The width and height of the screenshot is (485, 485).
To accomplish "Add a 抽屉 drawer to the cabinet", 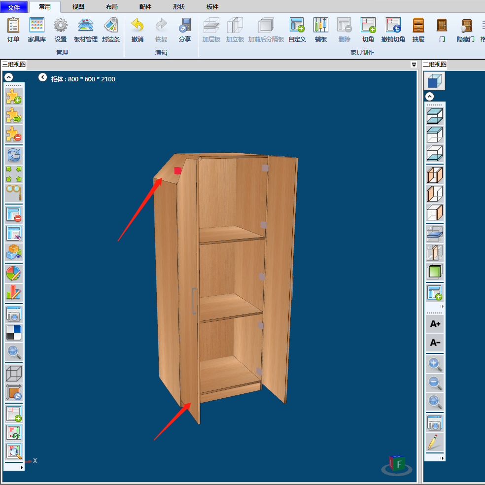I will (x=418, y=30).
